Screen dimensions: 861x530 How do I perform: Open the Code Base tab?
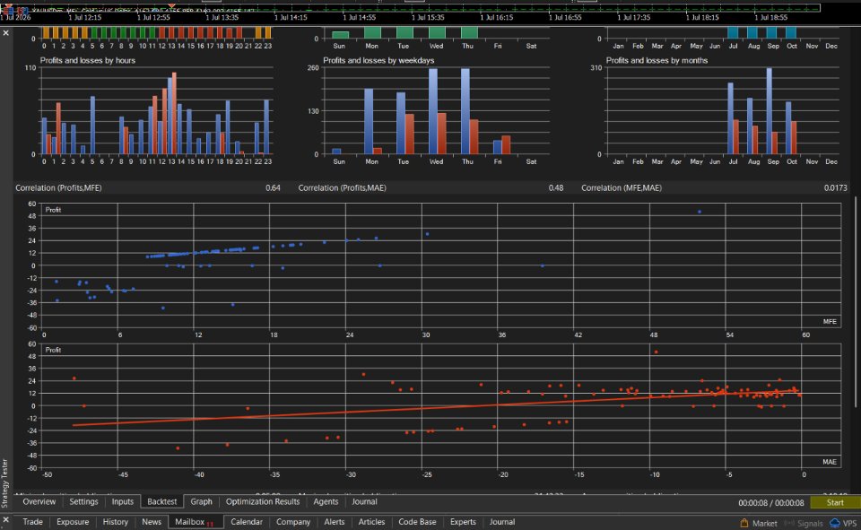pos(417,522)
